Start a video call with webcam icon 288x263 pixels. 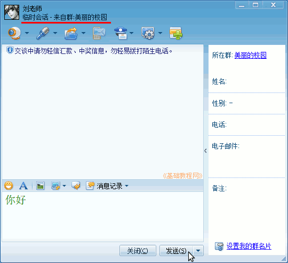click(x=14, y=33)
